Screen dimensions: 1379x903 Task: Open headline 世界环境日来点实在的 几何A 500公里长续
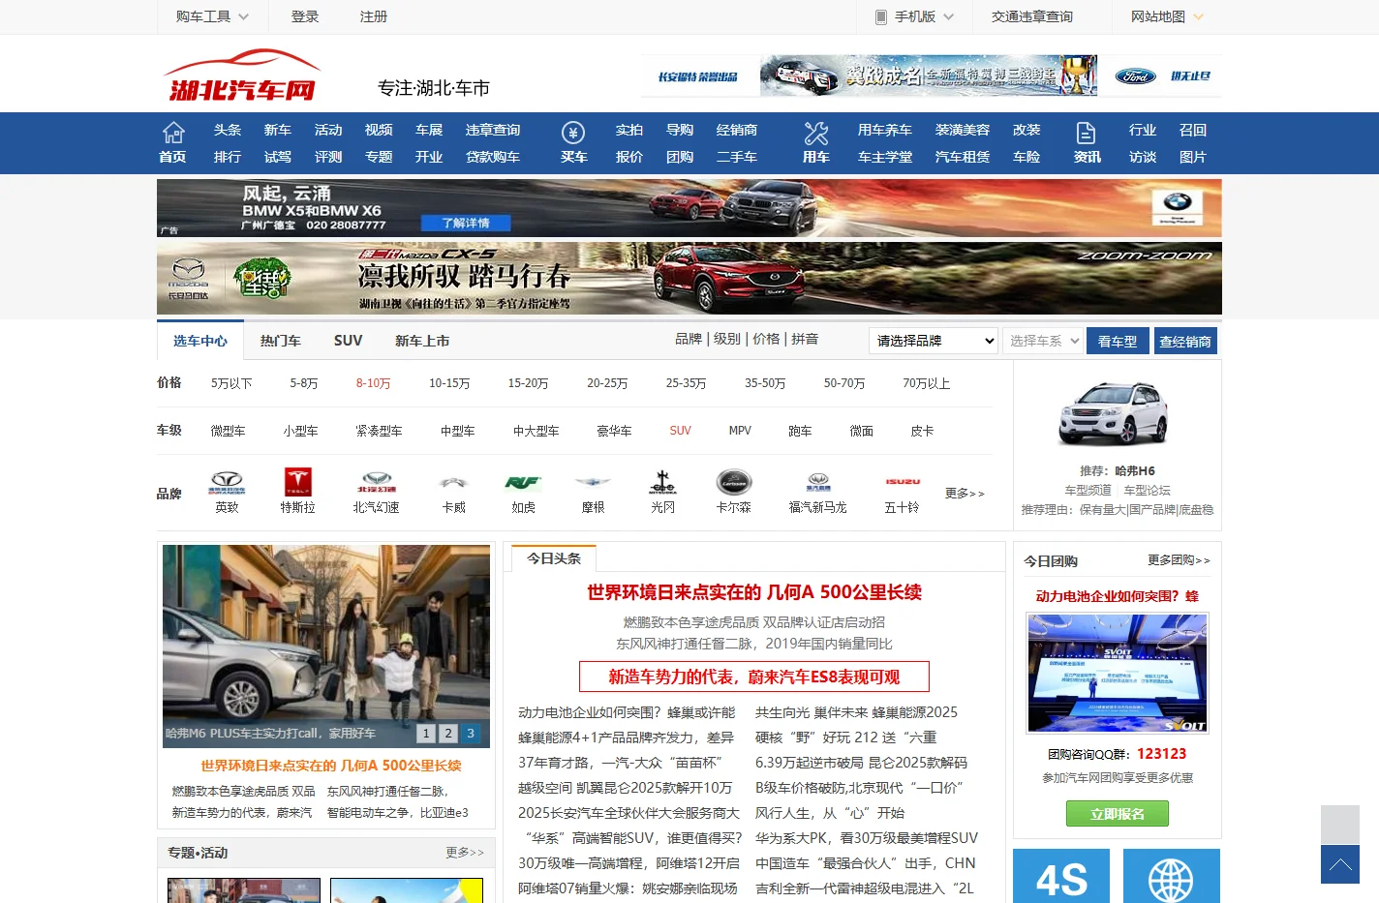(753, 592)
